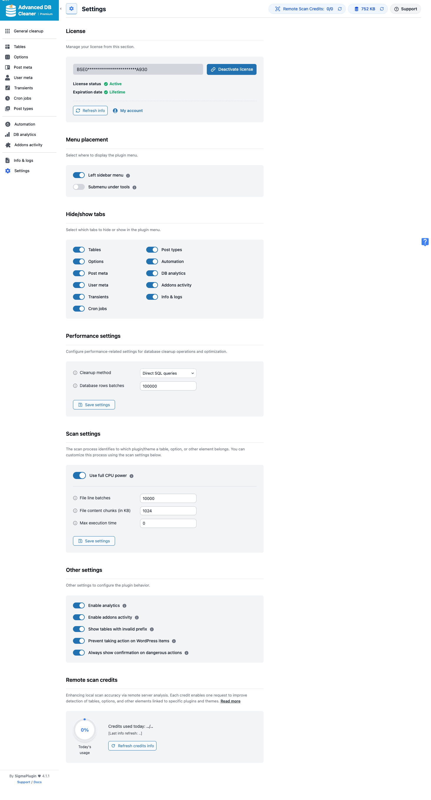
Task: Click the Today's usage 0% progress ring
Action: point(85,730)
